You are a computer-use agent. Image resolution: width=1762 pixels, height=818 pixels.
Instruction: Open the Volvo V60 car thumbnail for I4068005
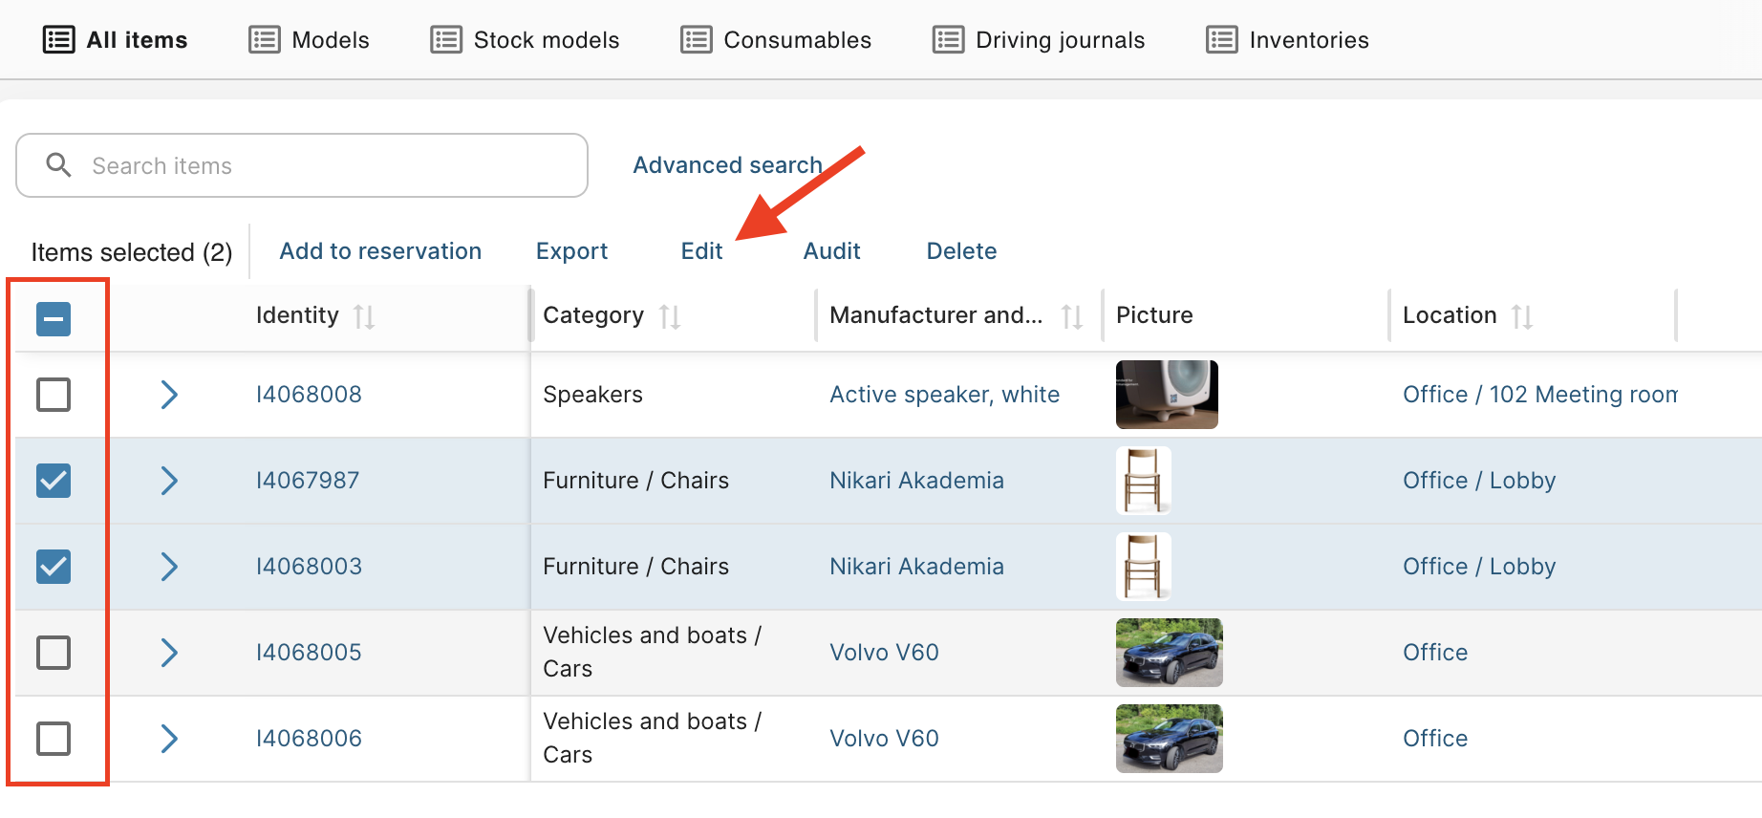tap(1170, 653)
